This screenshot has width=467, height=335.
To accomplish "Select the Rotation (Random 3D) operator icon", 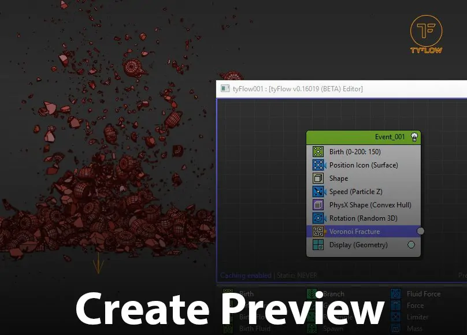I will [318, 218].
